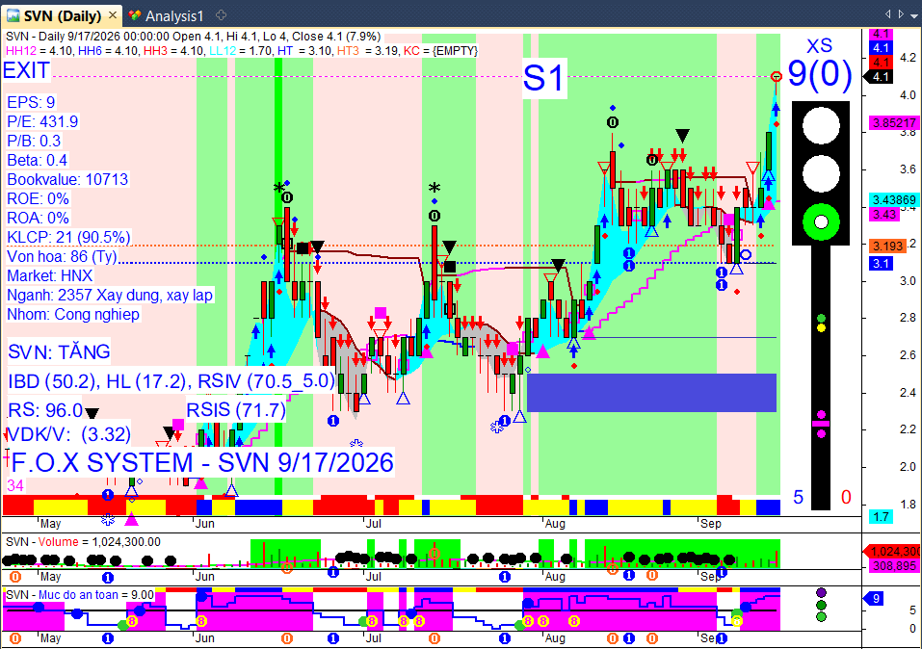Click the S1 signal label
Image resolution: width=922 pixels, height=649 pixels.
543,78
